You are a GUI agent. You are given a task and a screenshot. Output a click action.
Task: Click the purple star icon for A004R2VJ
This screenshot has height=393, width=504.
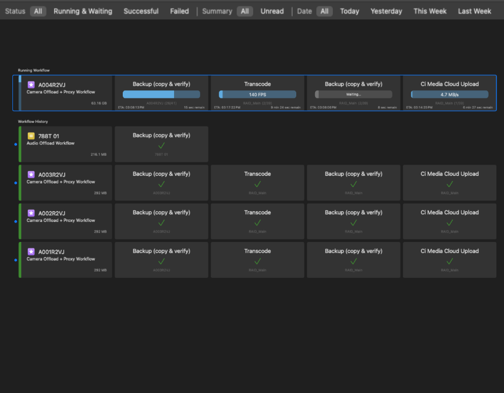(31, 85)
